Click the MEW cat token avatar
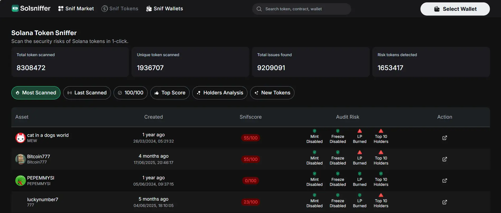Image resolution: width=501 pixels, height=213 pixels. click(20, 138)
